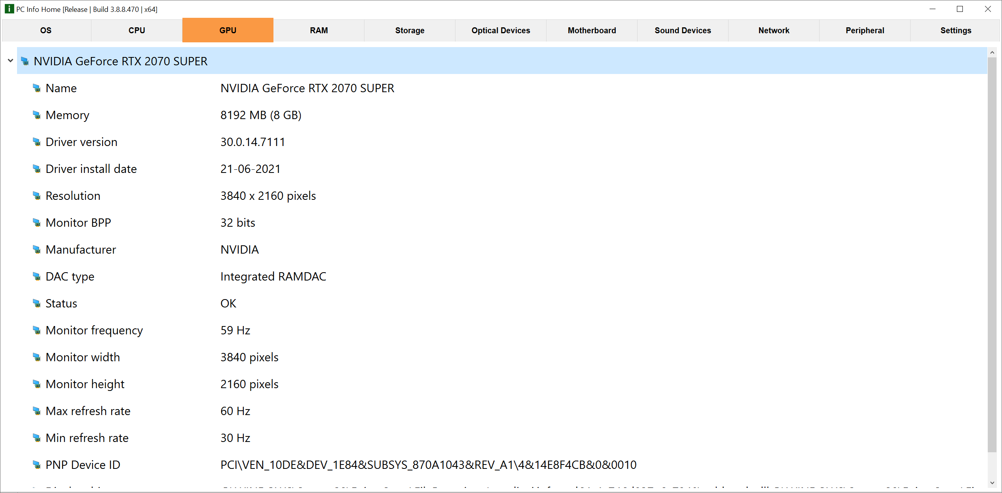Click the icon next to Resolution row
This screenshot has height=493, width=1002.
pos(37,196)
